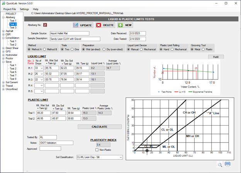Open the Help menu
This screenshot has height=173, width=241.
[36, 9]
